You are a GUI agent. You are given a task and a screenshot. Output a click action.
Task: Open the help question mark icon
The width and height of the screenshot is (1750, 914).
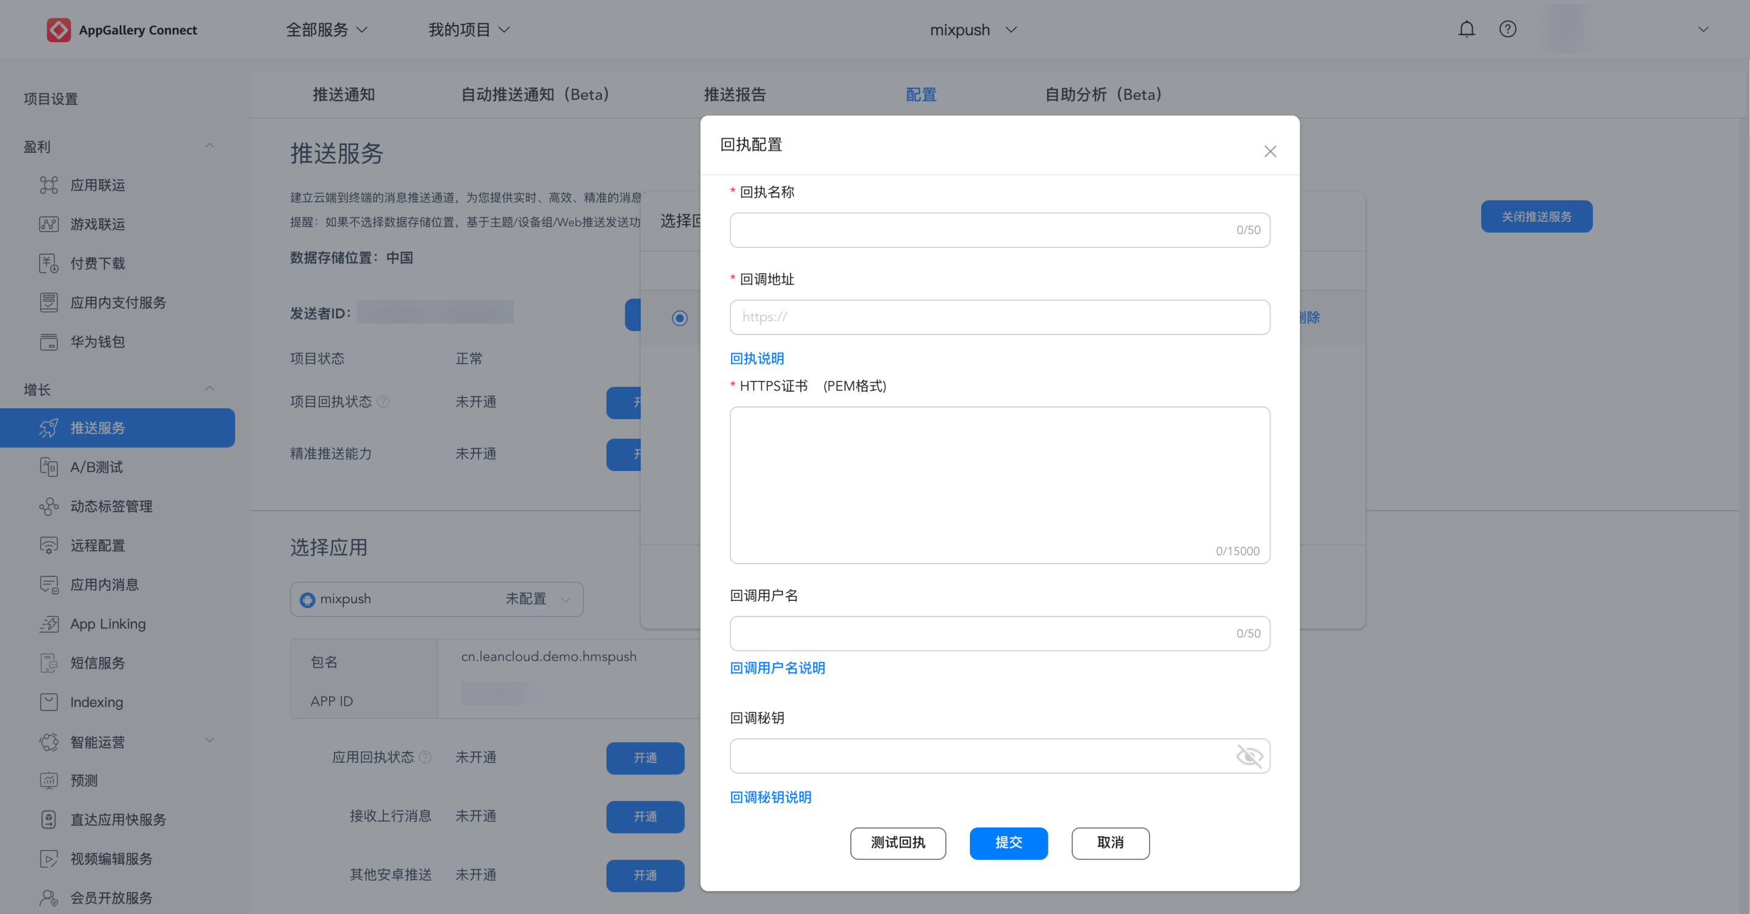pos(1507,29)
